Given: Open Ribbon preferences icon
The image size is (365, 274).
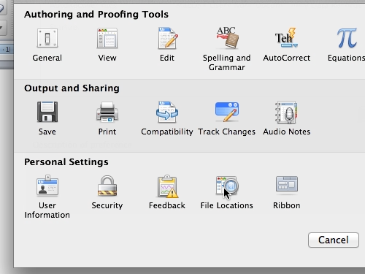Looking at the screenshot, I should point(287,184).
